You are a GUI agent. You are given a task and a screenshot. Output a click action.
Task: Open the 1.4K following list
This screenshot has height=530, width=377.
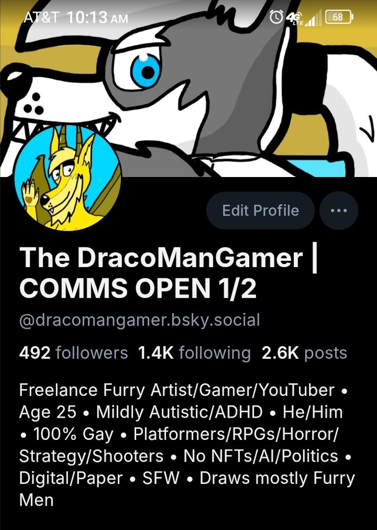pyautogui.click(x=195, y=353)
